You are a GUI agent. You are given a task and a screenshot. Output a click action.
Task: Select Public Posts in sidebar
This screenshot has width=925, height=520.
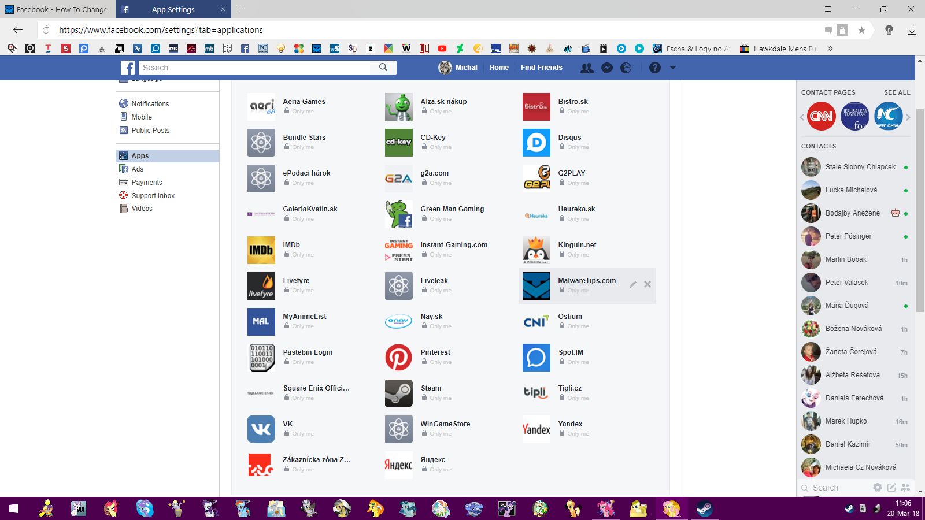[x=150, y=131]
